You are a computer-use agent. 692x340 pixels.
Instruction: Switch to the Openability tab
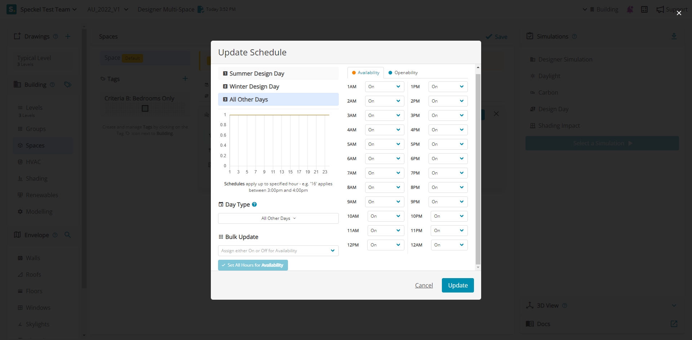tap(403, 73)
